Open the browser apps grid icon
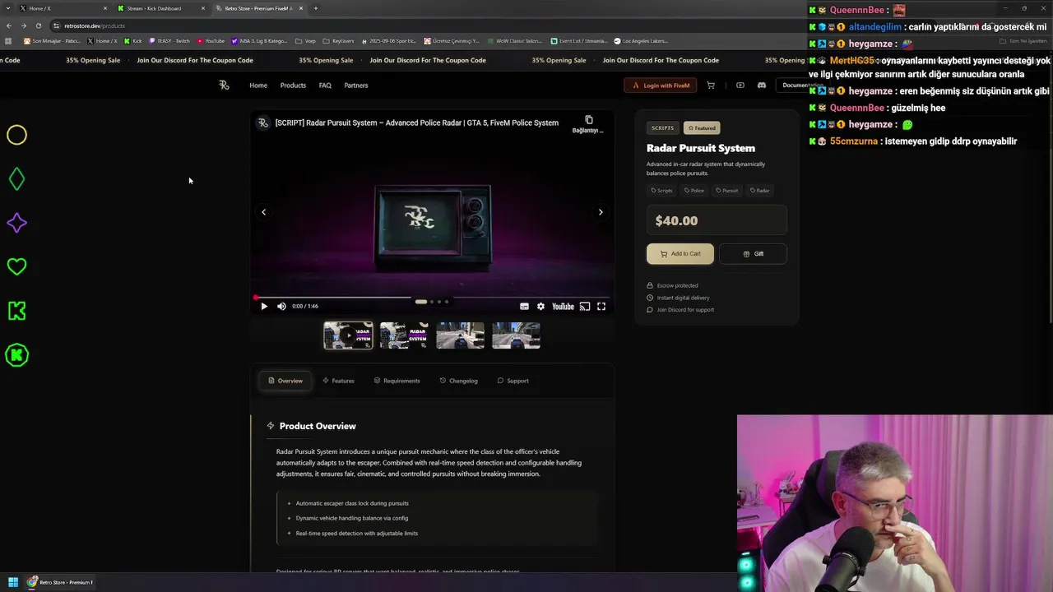This screenshot has height=592, width=1053. coord(8,41)
